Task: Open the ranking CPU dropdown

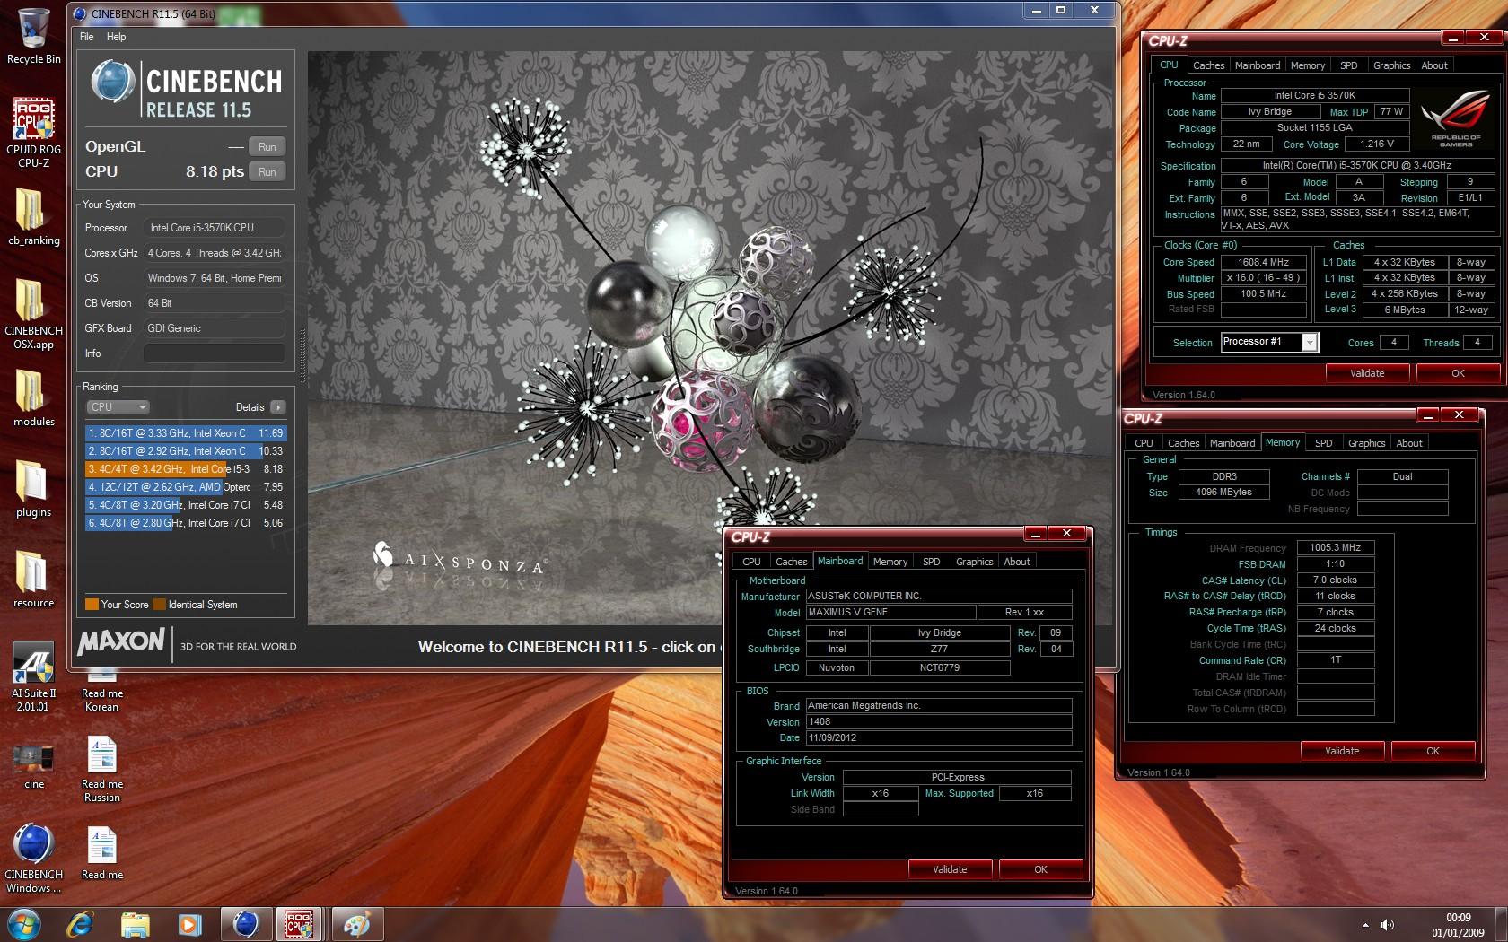Action: [x=118, y=407]
